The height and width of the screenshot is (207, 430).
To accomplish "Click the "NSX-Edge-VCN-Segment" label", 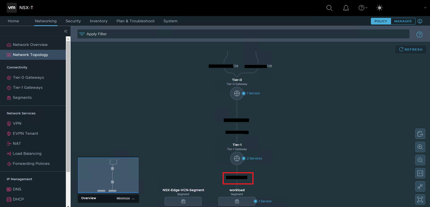I will (183, 190).
